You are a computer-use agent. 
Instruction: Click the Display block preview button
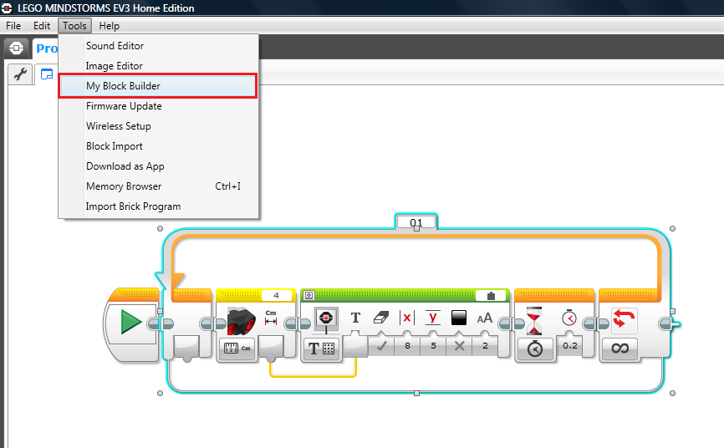coord(308,295)
